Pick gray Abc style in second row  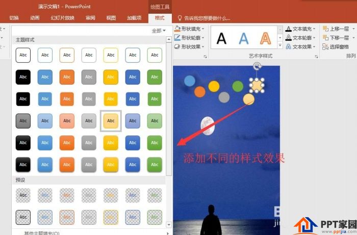89,77
